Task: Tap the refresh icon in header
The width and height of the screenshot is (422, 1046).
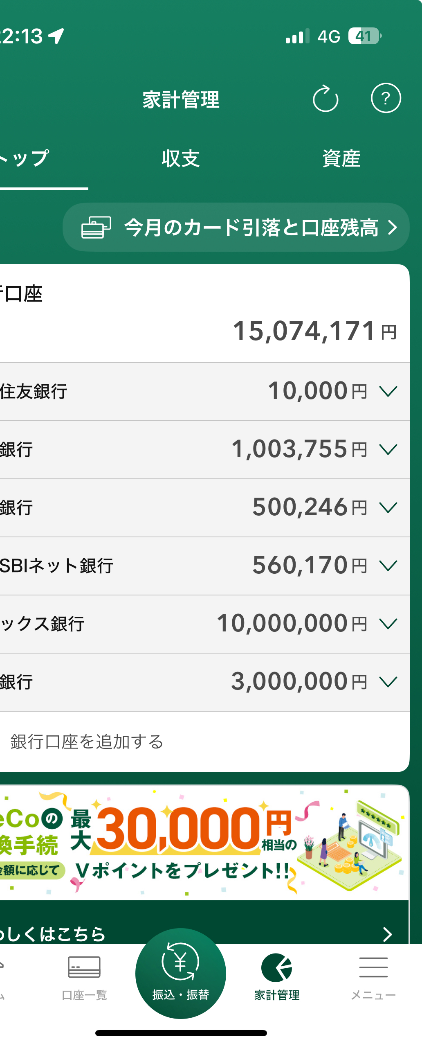Action: click(325, 98)
